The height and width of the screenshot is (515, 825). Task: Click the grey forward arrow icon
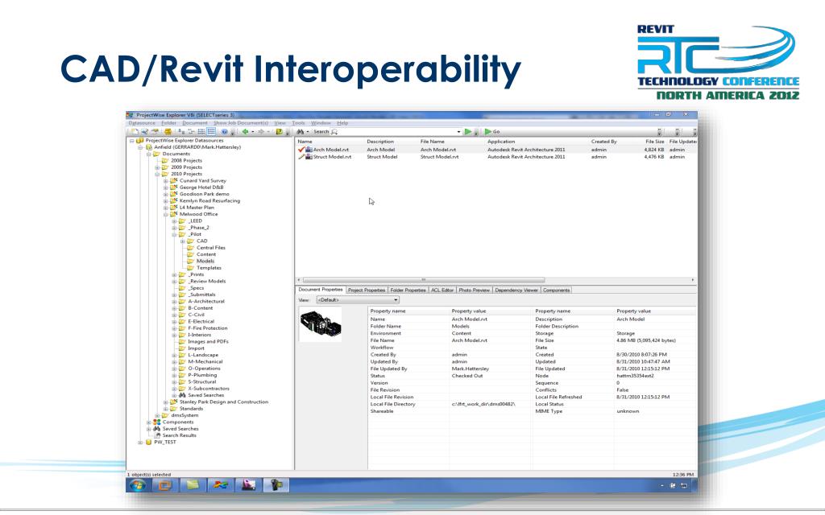[x=261, y=131]
